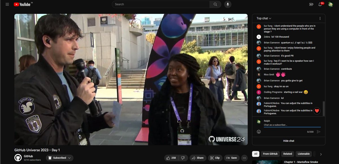
Task: Send a chat message with the arrow icon
Action: 319,131
